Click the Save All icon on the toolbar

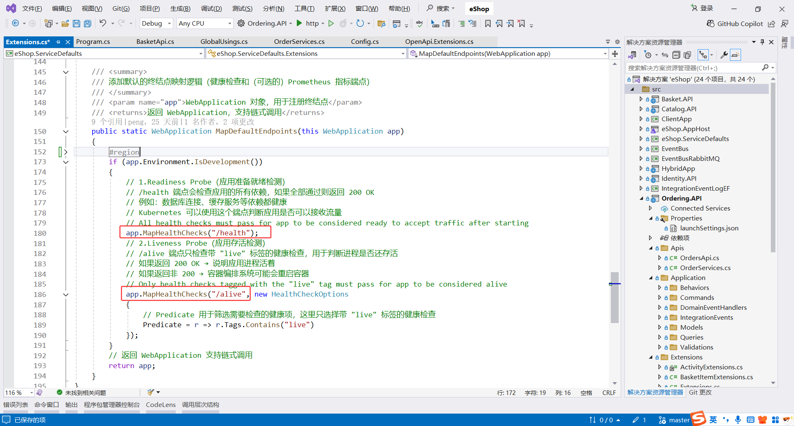click(87, 23)
